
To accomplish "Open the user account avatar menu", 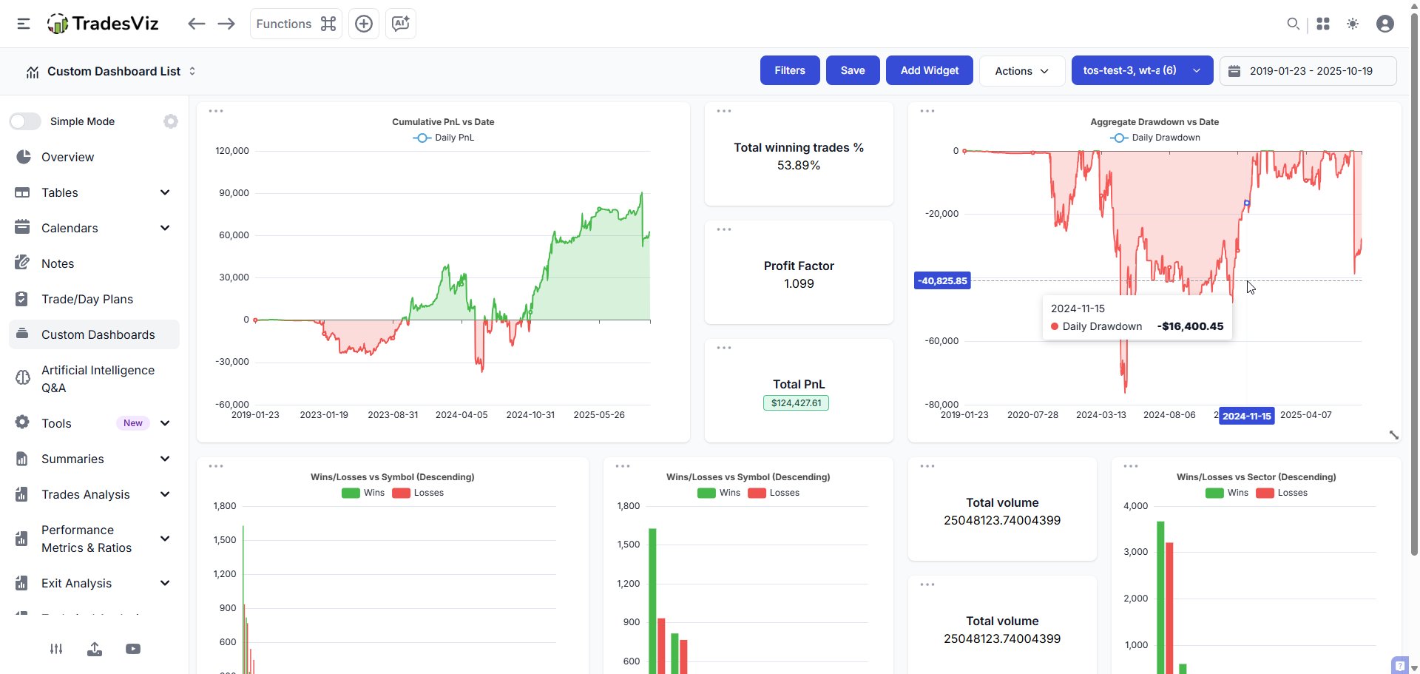I will point(1385,24).
